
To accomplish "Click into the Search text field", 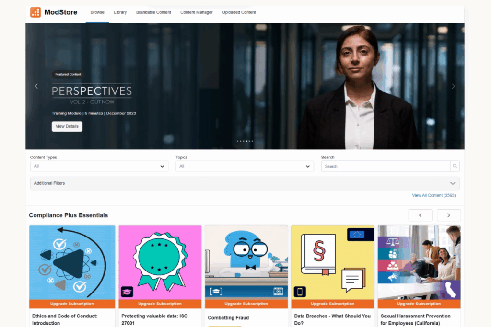I will [x=386, y=166].
